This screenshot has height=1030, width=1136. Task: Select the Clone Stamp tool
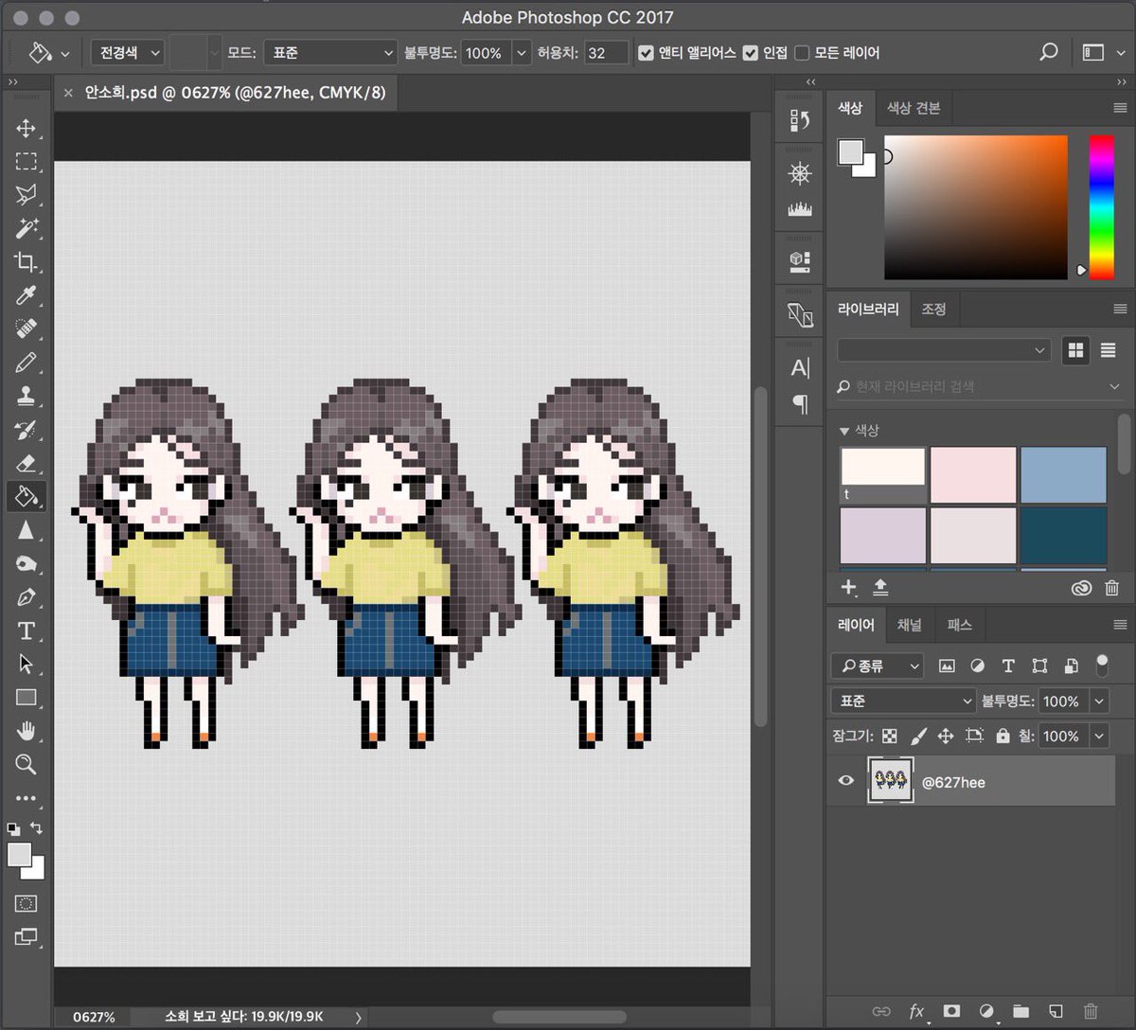tap(26, 396)
